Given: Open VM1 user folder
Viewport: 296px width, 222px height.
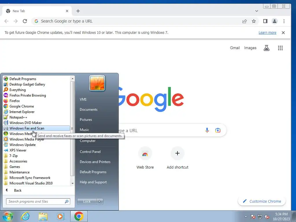Looking at the screenshot, I should tap(83, 99).
